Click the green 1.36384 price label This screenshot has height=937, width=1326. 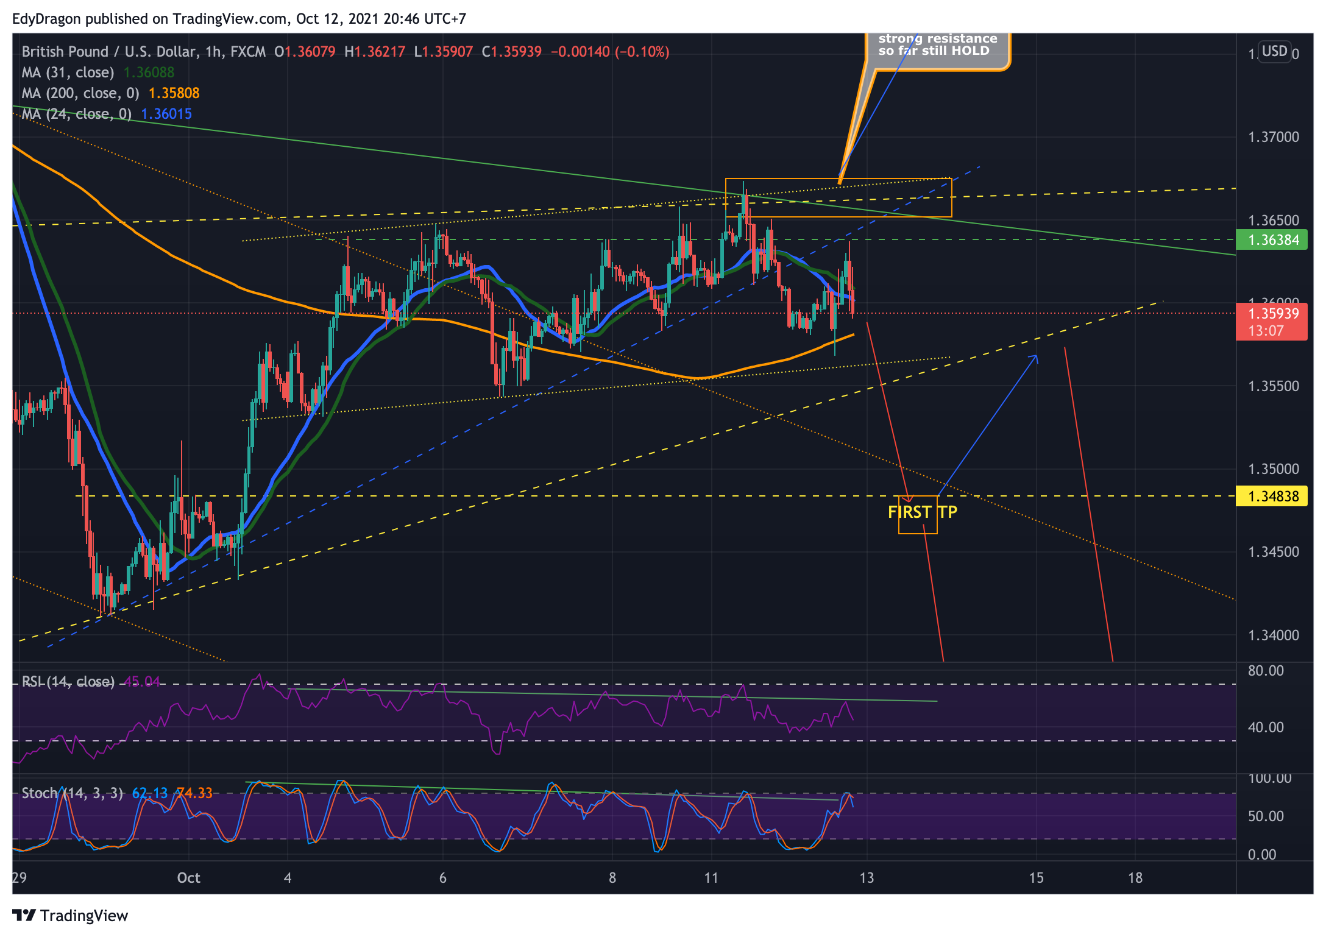pos(1273,240)
